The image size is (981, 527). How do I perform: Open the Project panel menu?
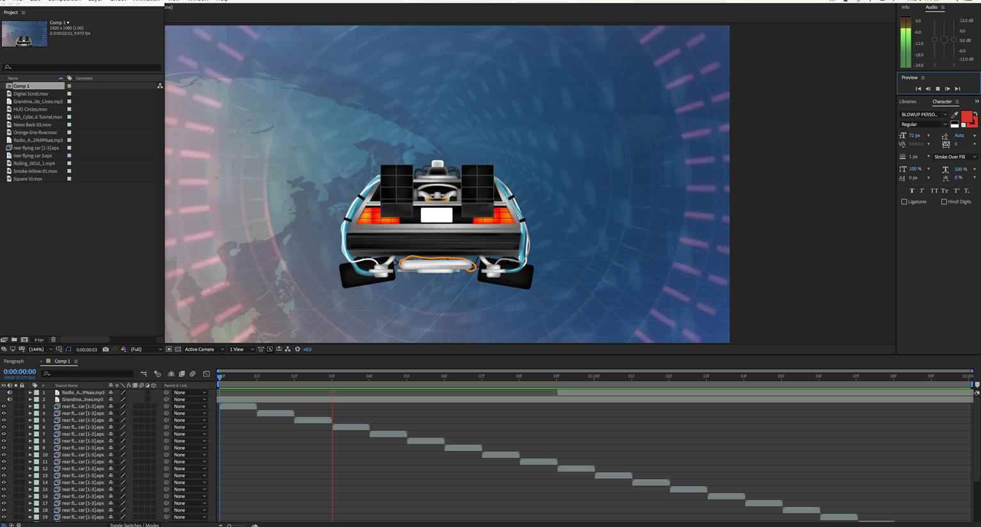[x=24, y=12]
